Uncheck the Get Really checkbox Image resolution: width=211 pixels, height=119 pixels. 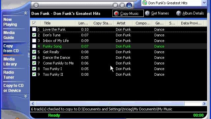click(34, 52)
